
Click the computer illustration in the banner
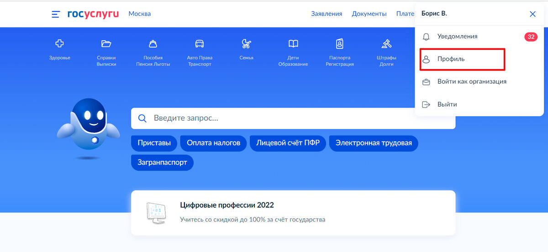156,213
